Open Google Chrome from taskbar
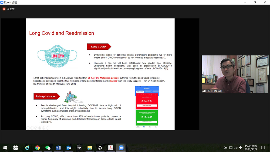The height and width of the screenshot is (152, 270). 37,148
